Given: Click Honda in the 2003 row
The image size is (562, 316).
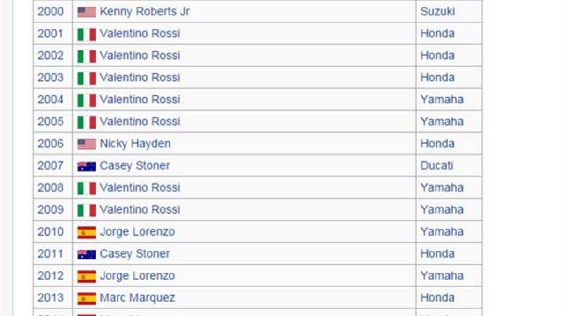Looking at the screenshot, I should [x=437, y=78].
